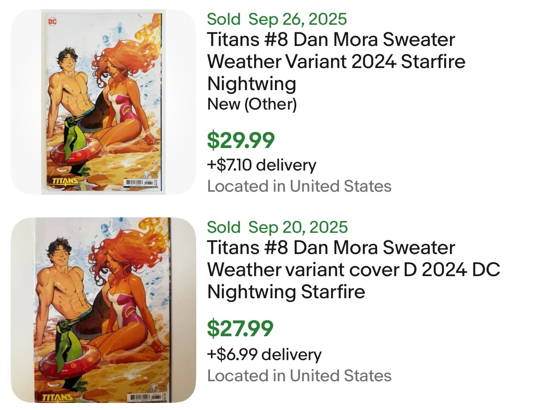Image resolution: width=533 pixels, height=410 pixels.
Task: Click the '+$6.99 delivery' text
Action: 264,354
